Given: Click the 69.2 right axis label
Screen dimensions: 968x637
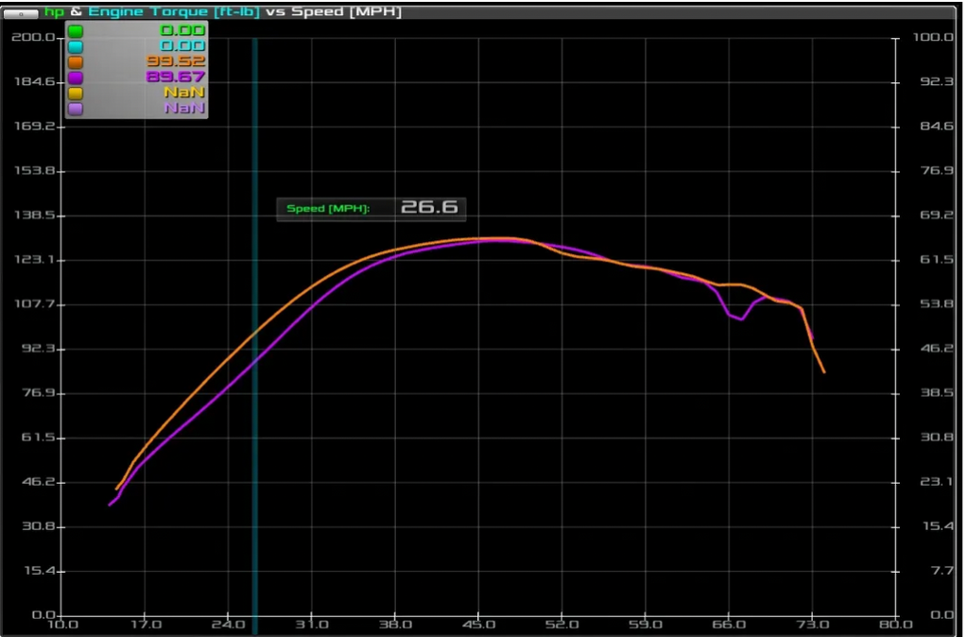Looking at the screenshot, I should 937,215.
